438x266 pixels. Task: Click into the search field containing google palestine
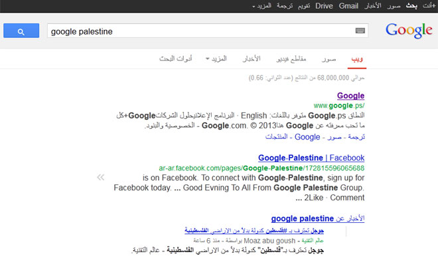click(199, 31)
